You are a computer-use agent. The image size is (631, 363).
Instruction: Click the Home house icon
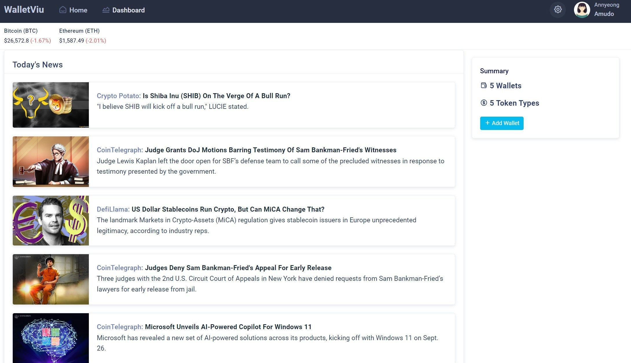(63, 10)
